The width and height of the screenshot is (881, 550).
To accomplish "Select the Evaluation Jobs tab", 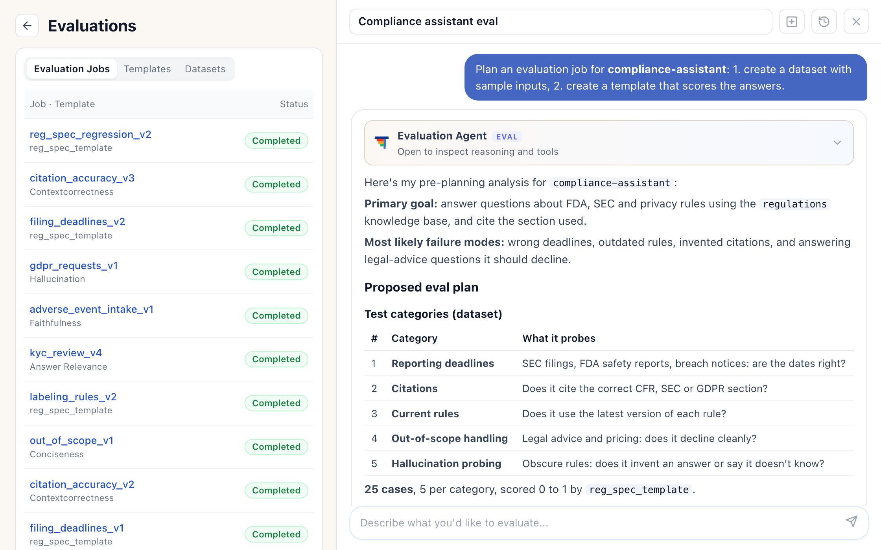I will tap(72, 69).
